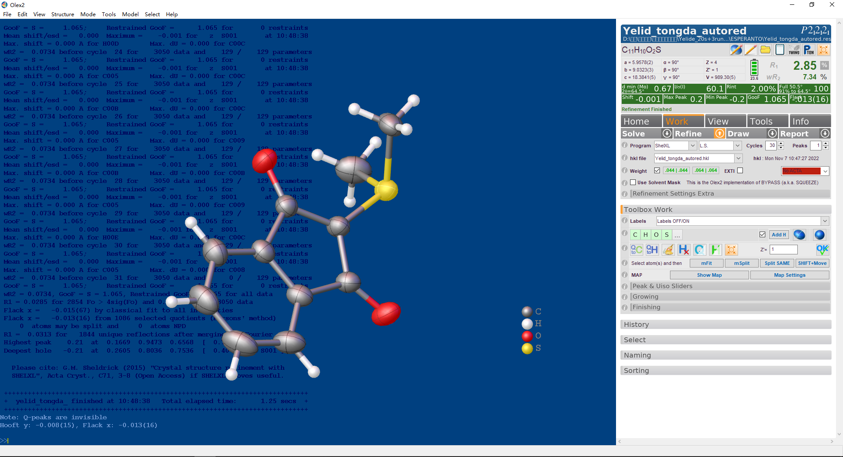Click the Report arrow icon
The height and width of the screenshot is (457, 843).
tap(825, 133)
